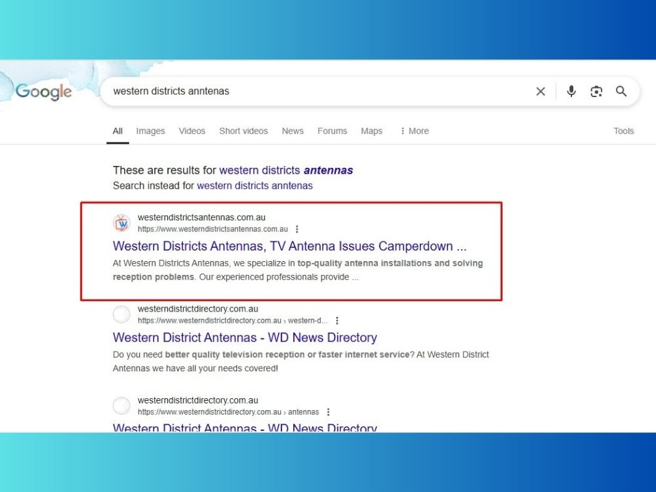Open first 'Western District Antennas - WD News Directory' link
Image resolution: width=656 pixels, height=492 pixels.
point(245,337)
